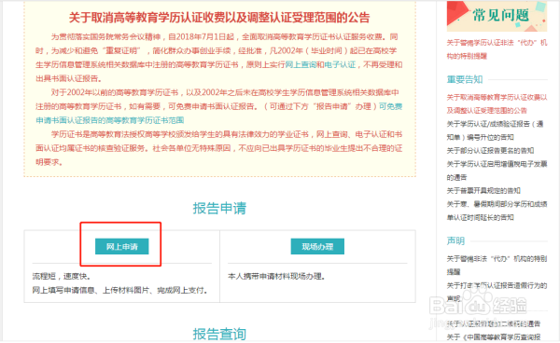The height and width of the screenshot is (343, 560).
Task: Open the 可免费申请书面认证报告 scope link
Action: click(x=219, y=113)
